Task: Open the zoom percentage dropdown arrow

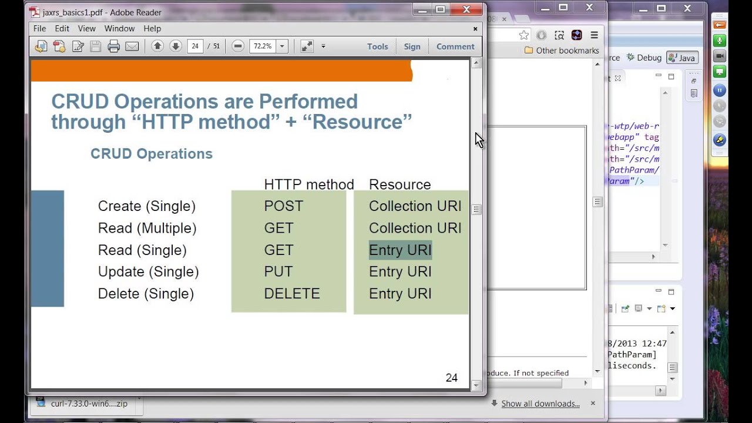Action: pyautogui.click(x=282, y=46)
